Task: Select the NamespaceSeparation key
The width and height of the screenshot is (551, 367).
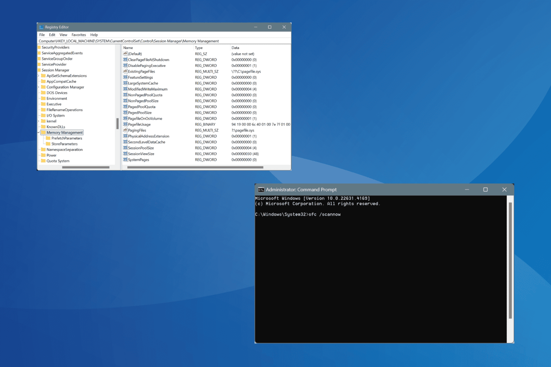Action: [65, 150]
